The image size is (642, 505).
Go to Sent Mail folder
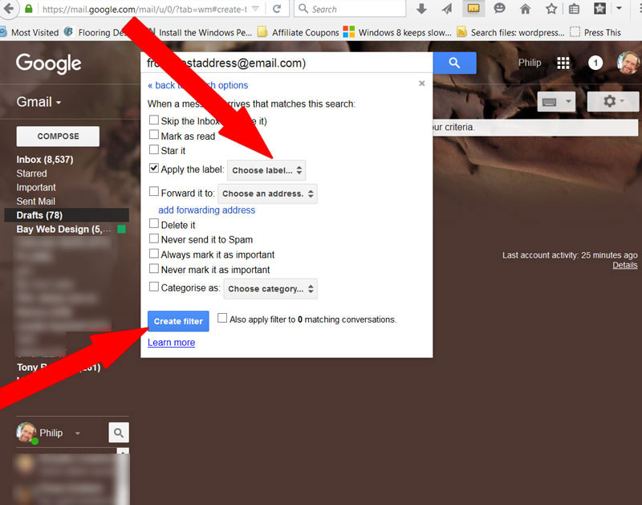(x=35, y=202)
